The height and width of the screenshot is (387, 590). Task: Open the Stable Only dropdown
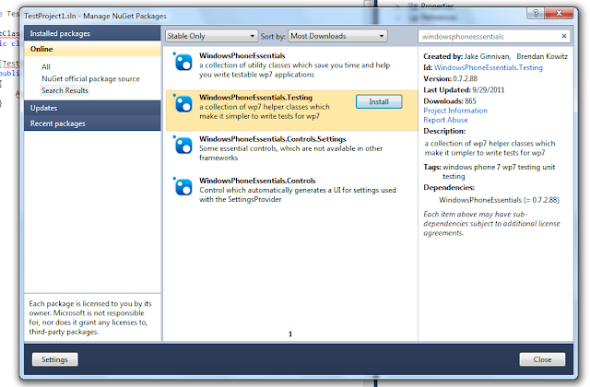point(211,36)
